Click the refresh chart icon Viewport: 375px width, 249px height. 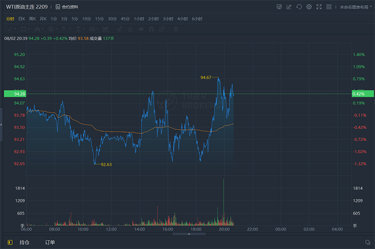coord(299,7)
